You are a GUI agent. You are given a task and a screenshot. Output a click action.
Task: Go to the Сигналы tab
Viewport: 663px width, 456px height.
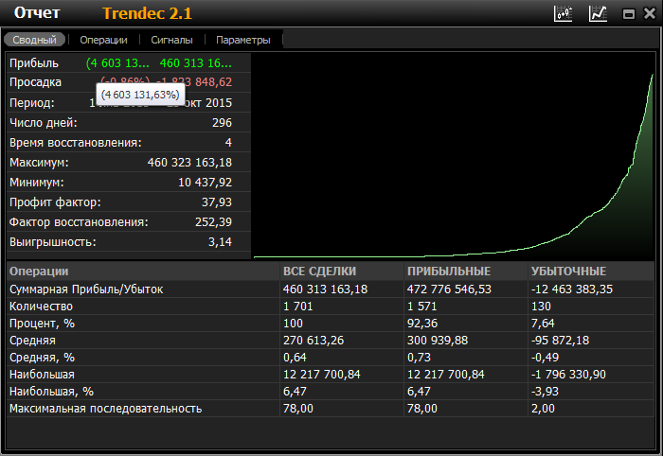171,40
